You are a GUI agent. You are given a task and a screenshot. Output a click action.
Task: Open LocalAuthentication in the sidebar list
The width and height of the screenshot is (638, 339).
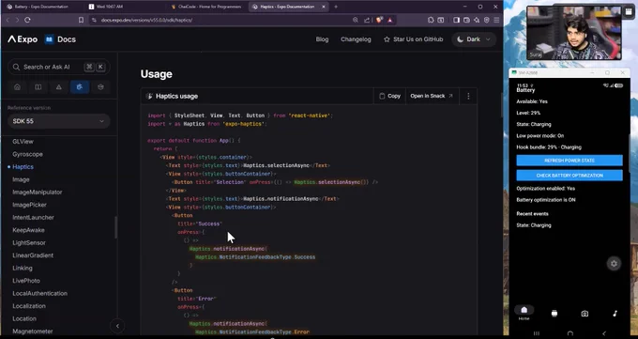pyautogui.click(x=39, y=293)
